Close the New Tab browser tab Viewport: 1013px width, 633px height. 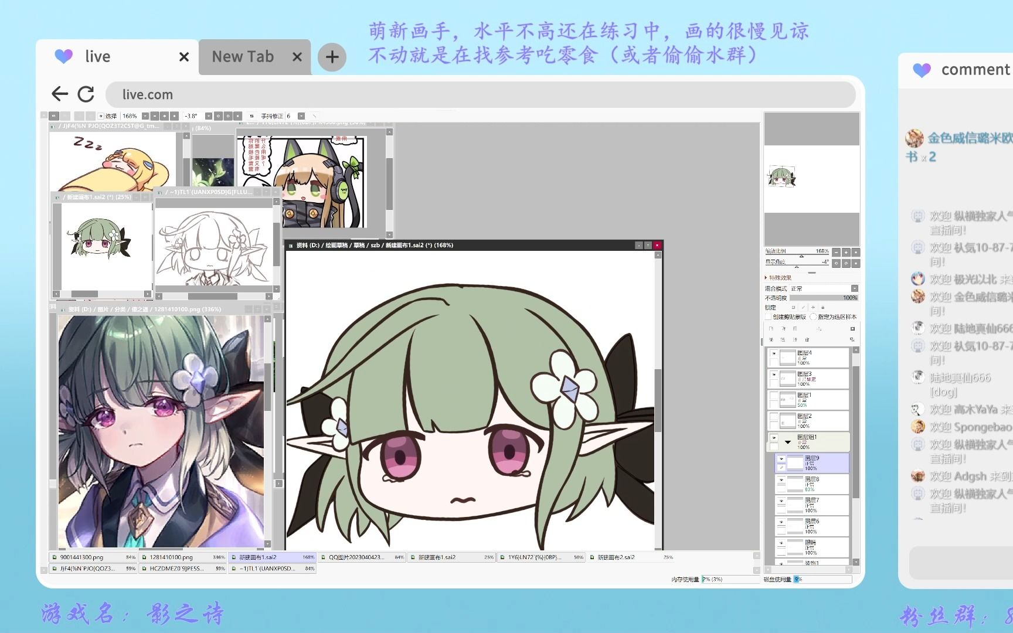coord(297,57)
